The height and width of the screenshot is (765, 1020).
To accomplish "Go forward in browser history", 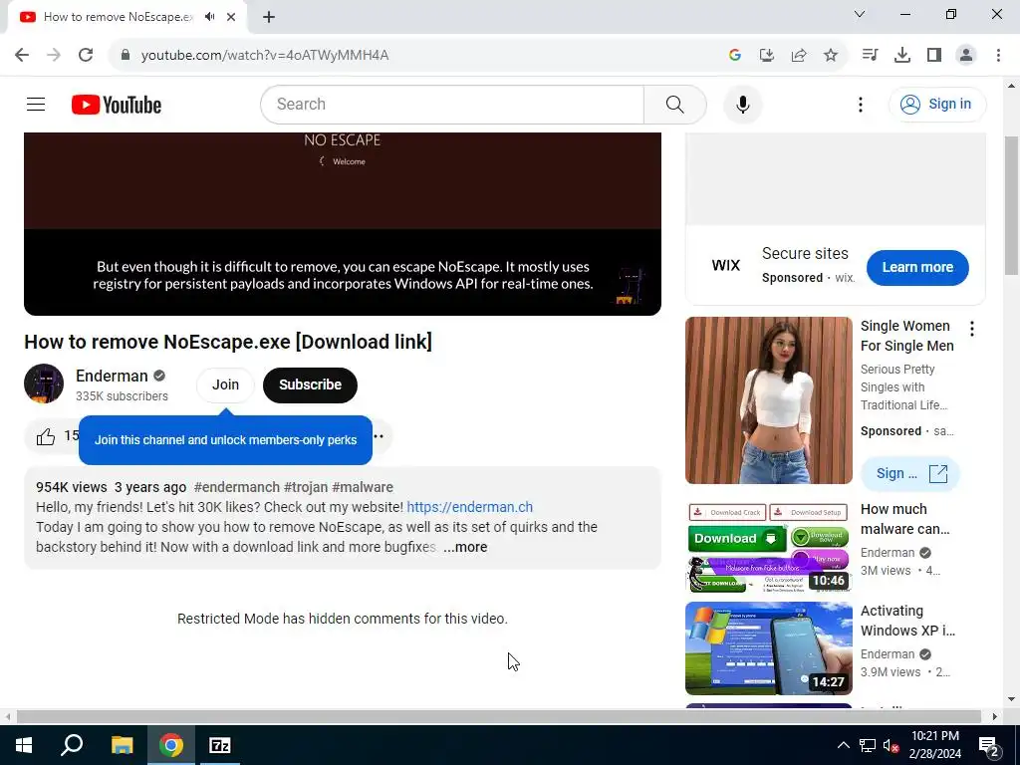I will 54,55.
